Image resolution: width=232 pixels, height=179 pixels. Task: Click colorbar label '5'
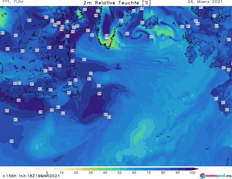(x=47, y=173)
